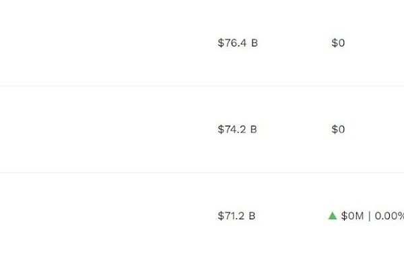Click the gap between $71.2 B and the green triangle
This screenshot has height=255, width=404.
click(292, 216)
